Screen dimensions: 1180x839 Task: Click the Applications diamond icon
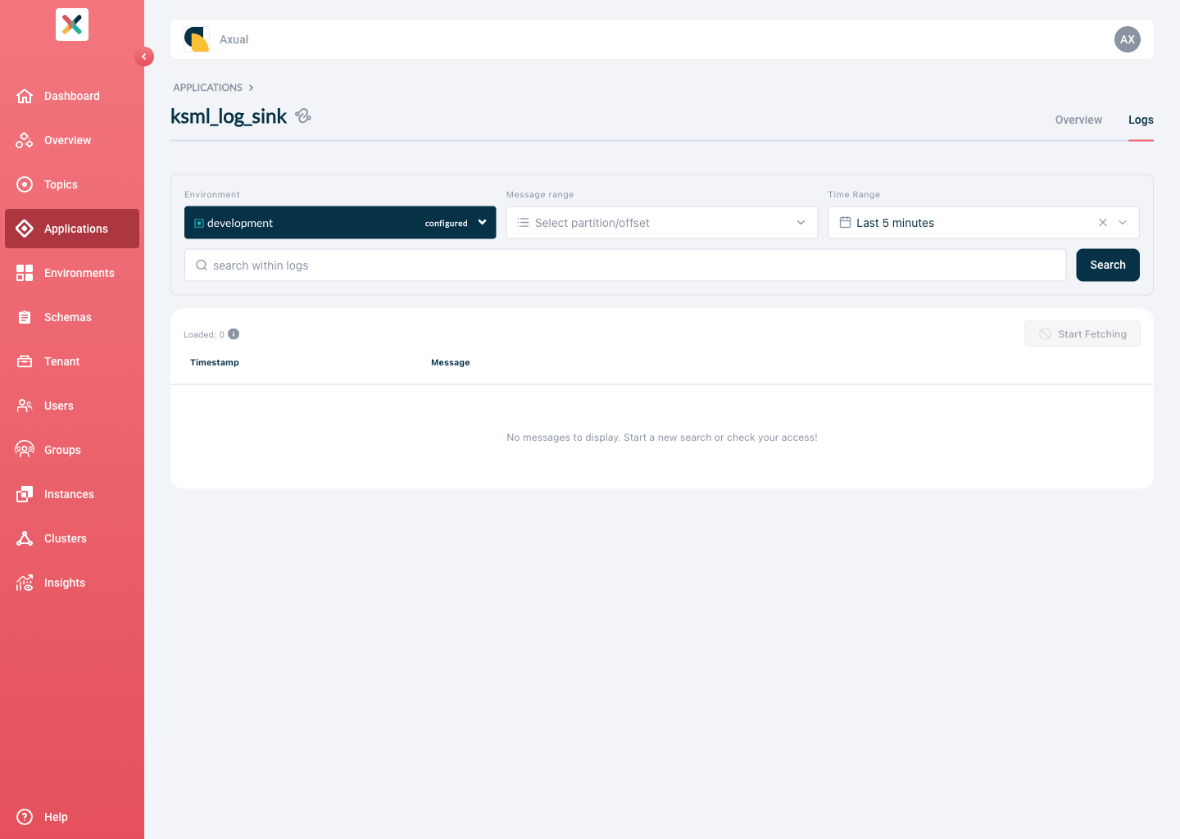[25, 229]
